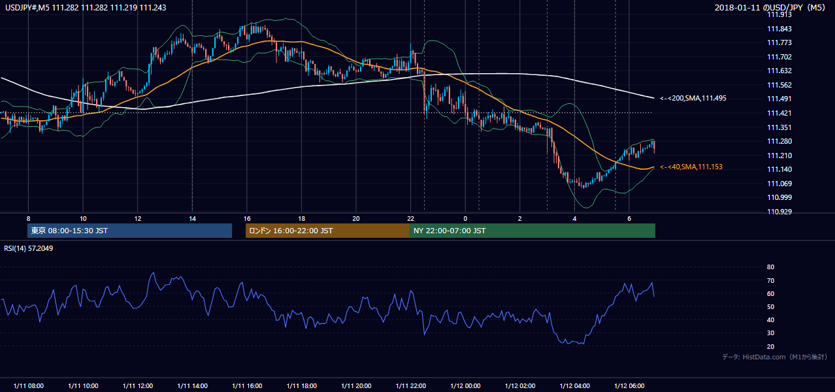Click hour label 16 under the price chart
This screenshot has width=835, height=392.
tap(246, 218)
